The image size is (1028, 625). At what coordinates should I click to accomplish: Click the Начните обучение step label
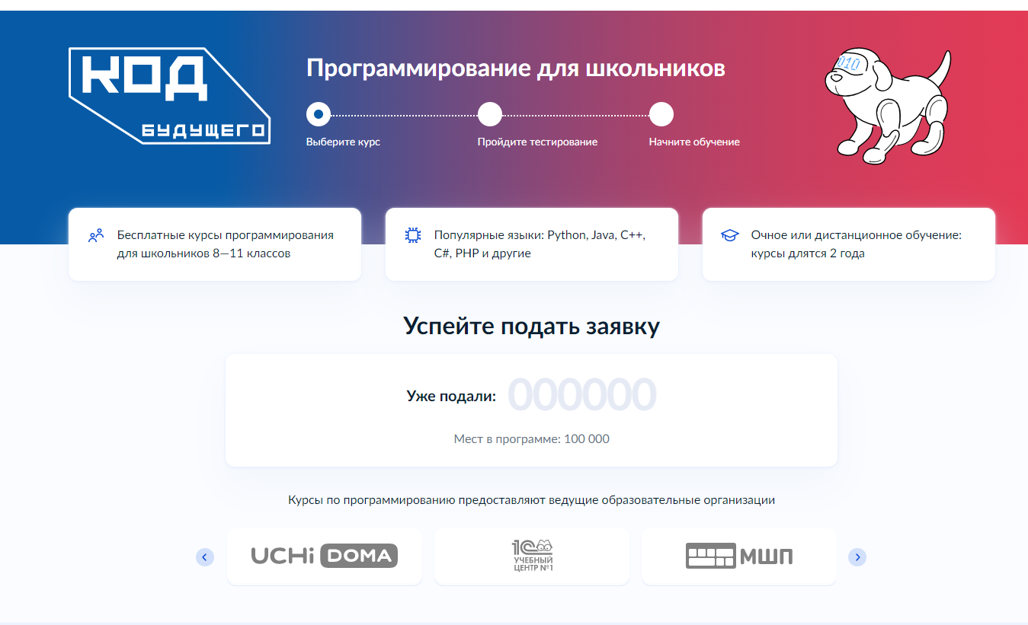(694, 142)
